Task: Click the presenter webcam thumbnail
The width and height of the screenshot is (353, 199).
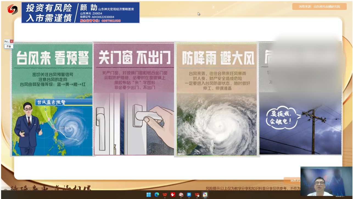Action: (326, 181)
